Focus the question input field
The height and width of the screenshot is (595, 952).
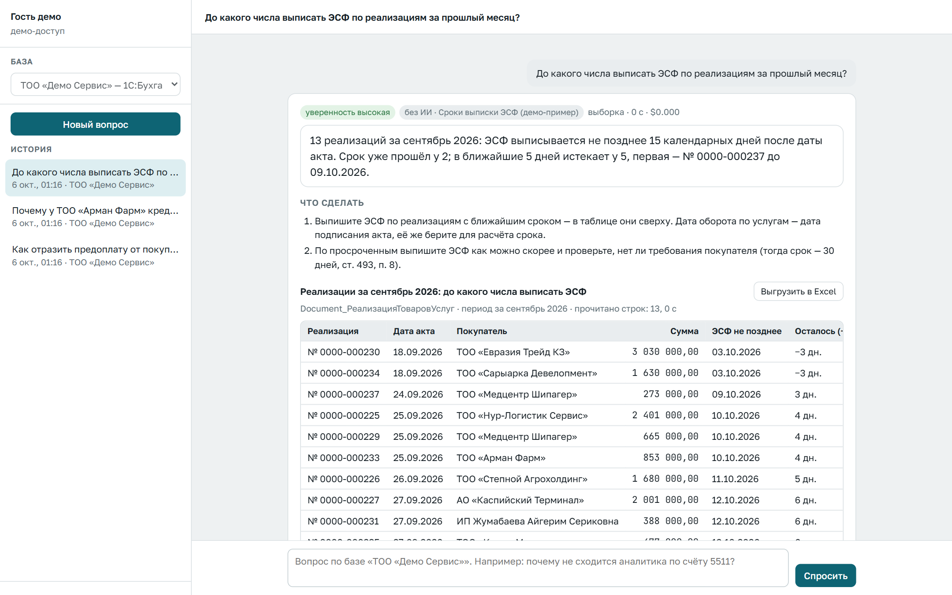(538, 568)
